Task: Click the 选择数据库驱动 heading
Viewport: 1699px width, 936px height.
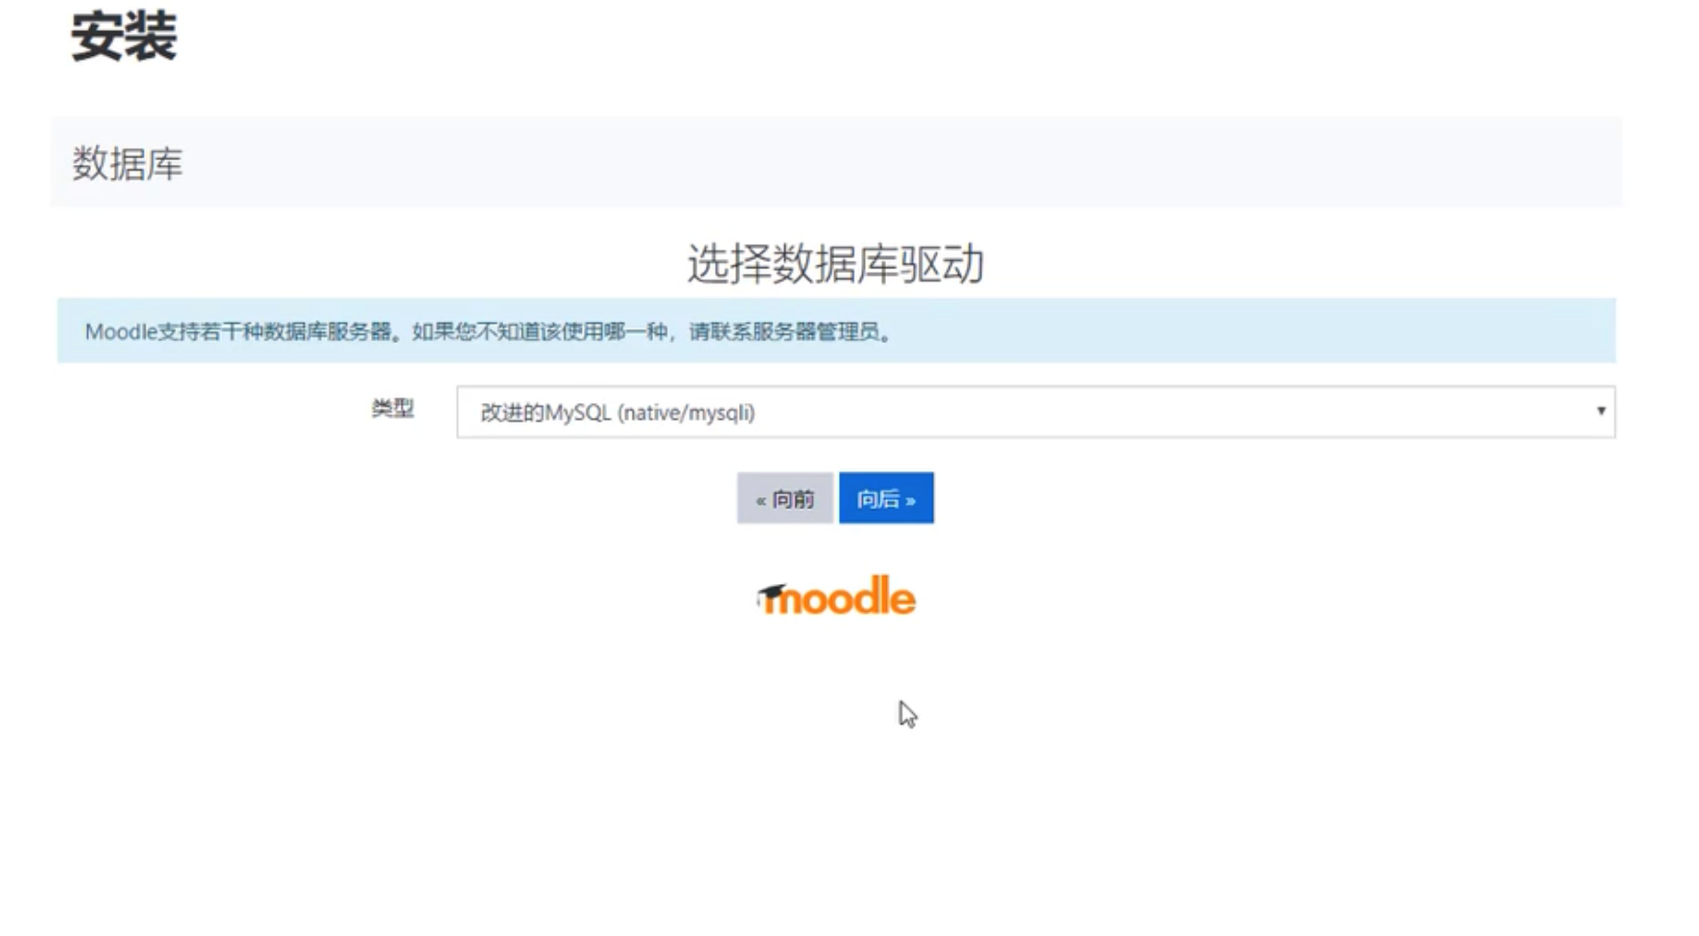Action: pyautogui.click(x=836, y=265)
